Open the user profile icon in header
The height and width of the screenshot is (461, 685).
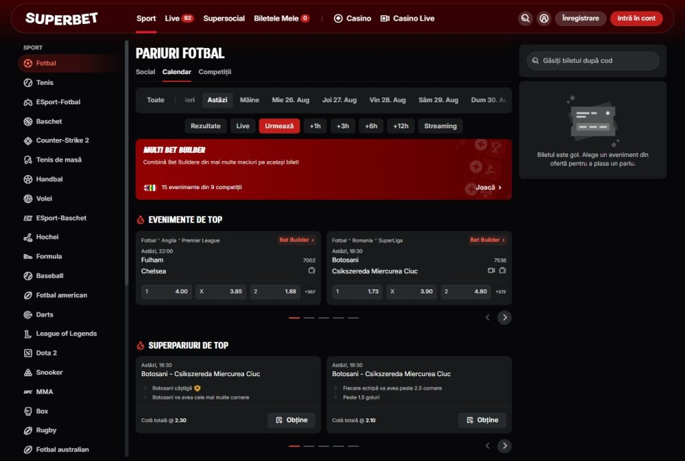point(544,18)
